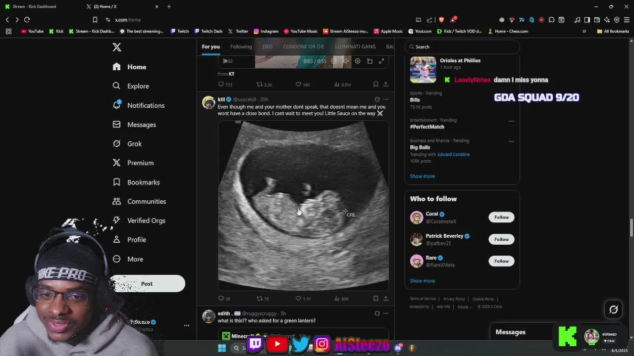Image resolution: width=634 pixels, height=356 pixels.
Task: Open Premium in the sidebar
Action: click(133, 163)
